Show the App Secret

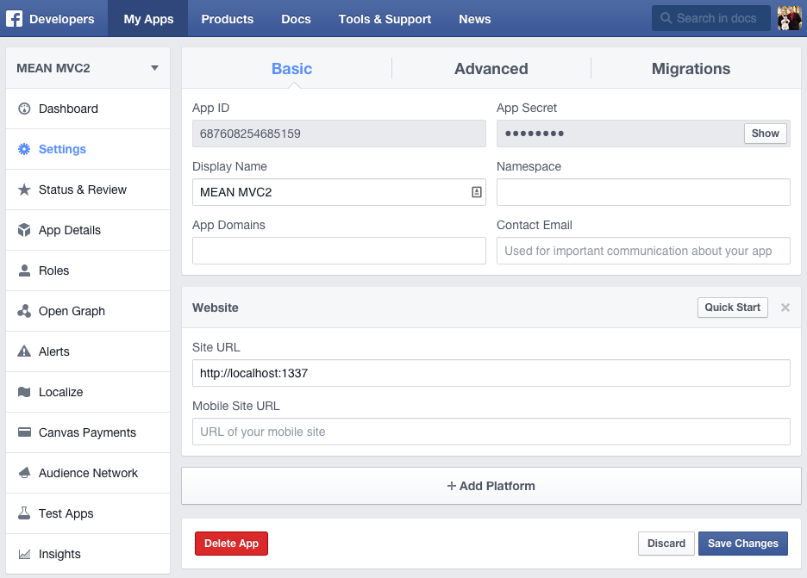(765, 134)
